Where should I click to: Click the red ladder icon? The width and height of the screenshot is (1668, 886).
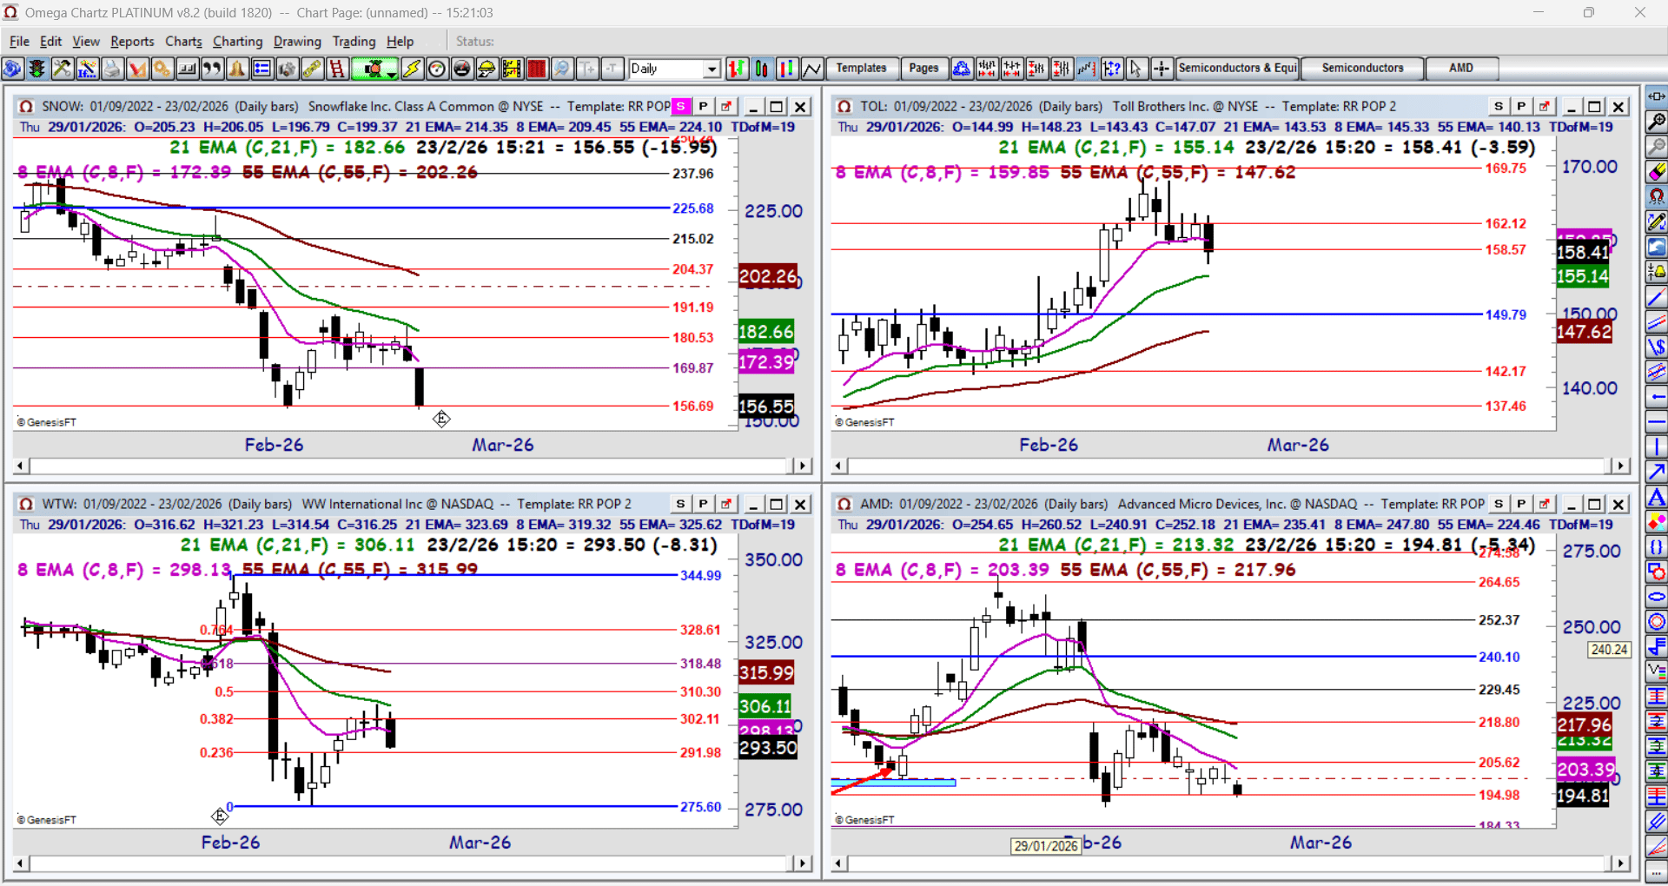pos(337,69)
